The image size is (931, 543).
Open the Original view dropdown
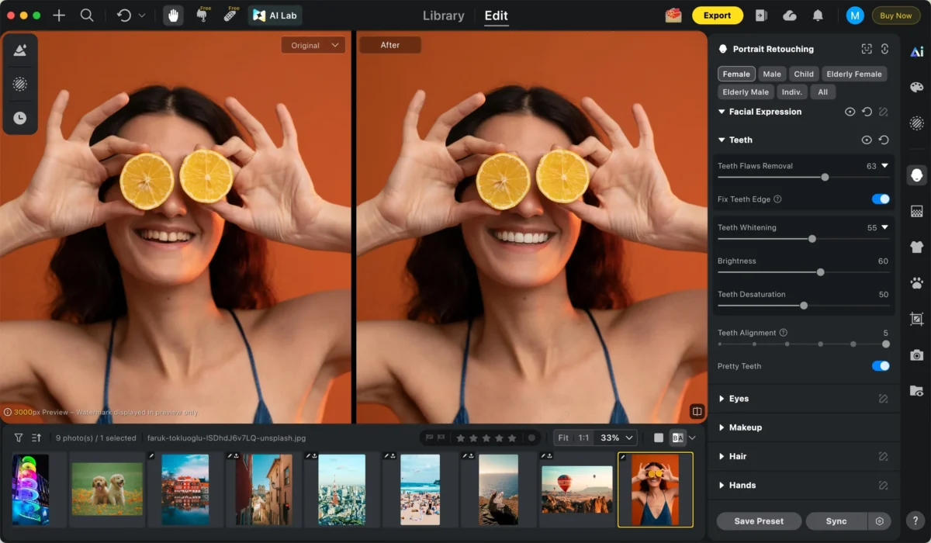click(x=313, y=45)
